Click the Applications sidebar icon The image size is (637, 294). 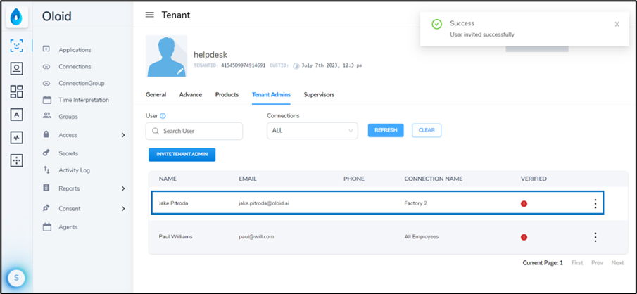[x=46, y=49]
